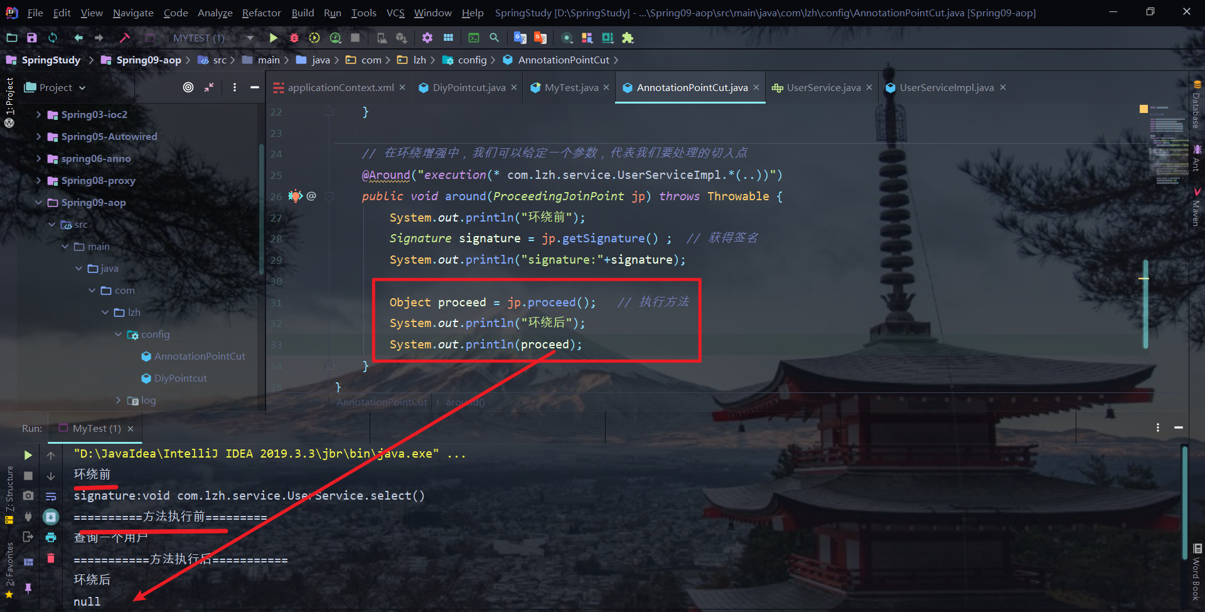
Task: Click the Open folder toolbar icon
Action: (11, 38)
